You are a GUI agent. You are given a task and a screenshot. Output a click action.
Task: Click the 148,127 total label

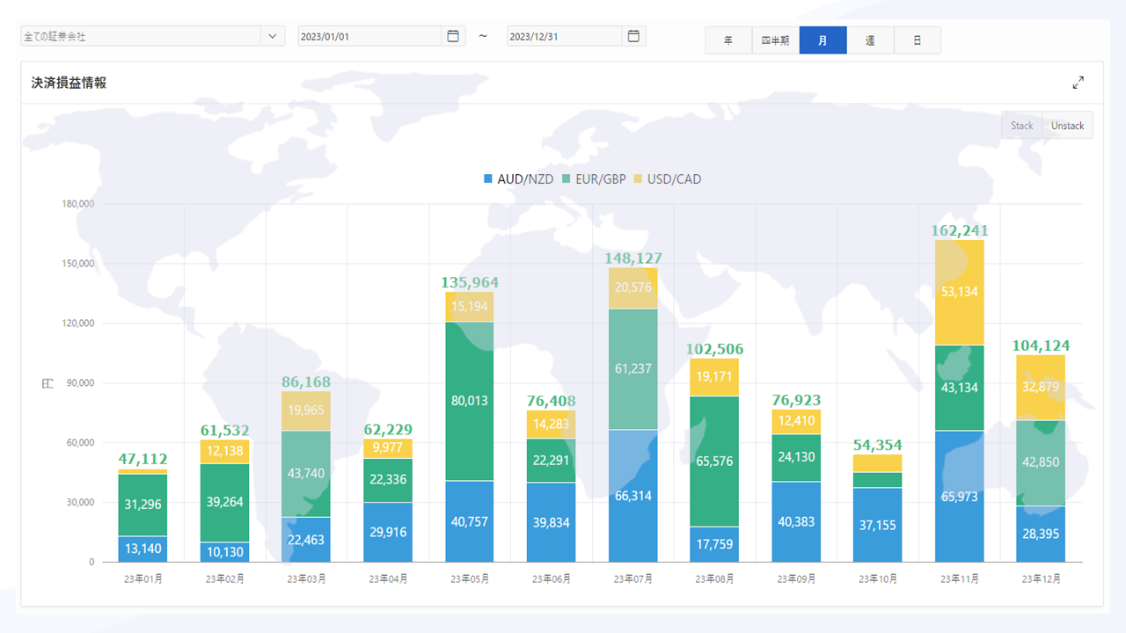click(x=633, y=258)
